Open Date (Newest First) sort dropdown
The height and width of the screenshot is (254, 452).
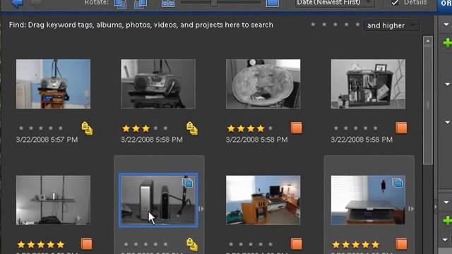pyautogui.click(x=335, y=3)
